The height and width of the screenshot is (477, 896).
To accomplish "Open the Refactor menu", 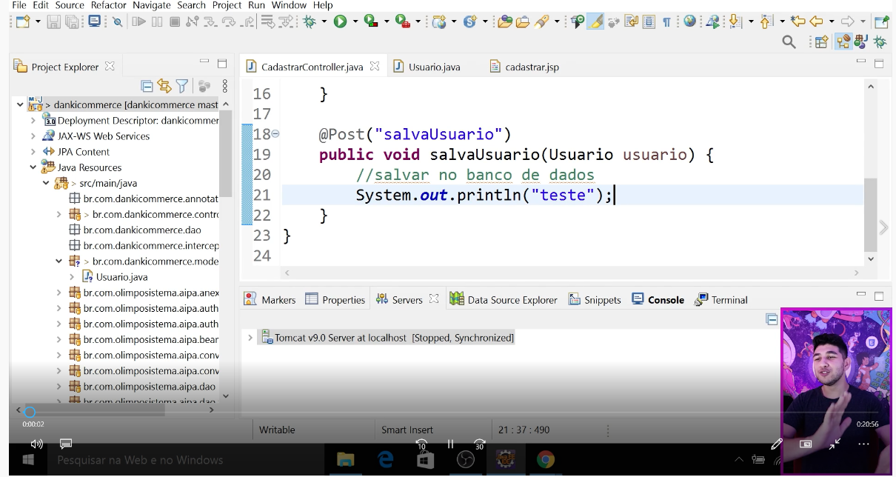I will 109,6.
